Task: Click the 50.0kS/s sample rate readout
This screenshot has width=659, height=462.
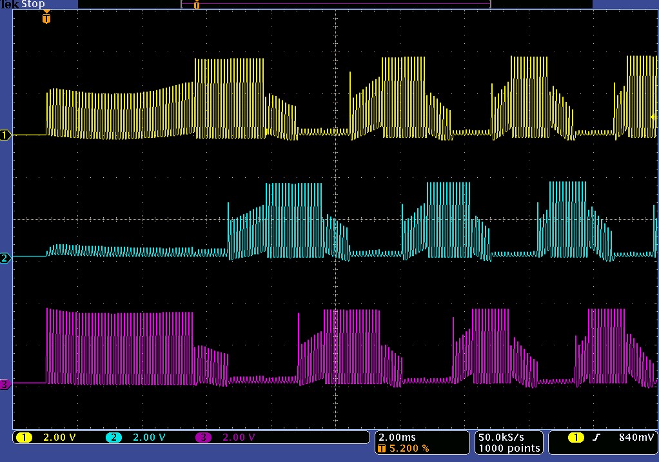Action: (501, 438)
